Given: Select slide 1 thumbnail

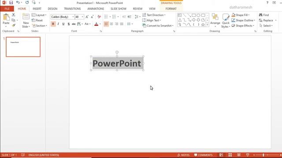Looking at the screenshot, I should 23,47.
